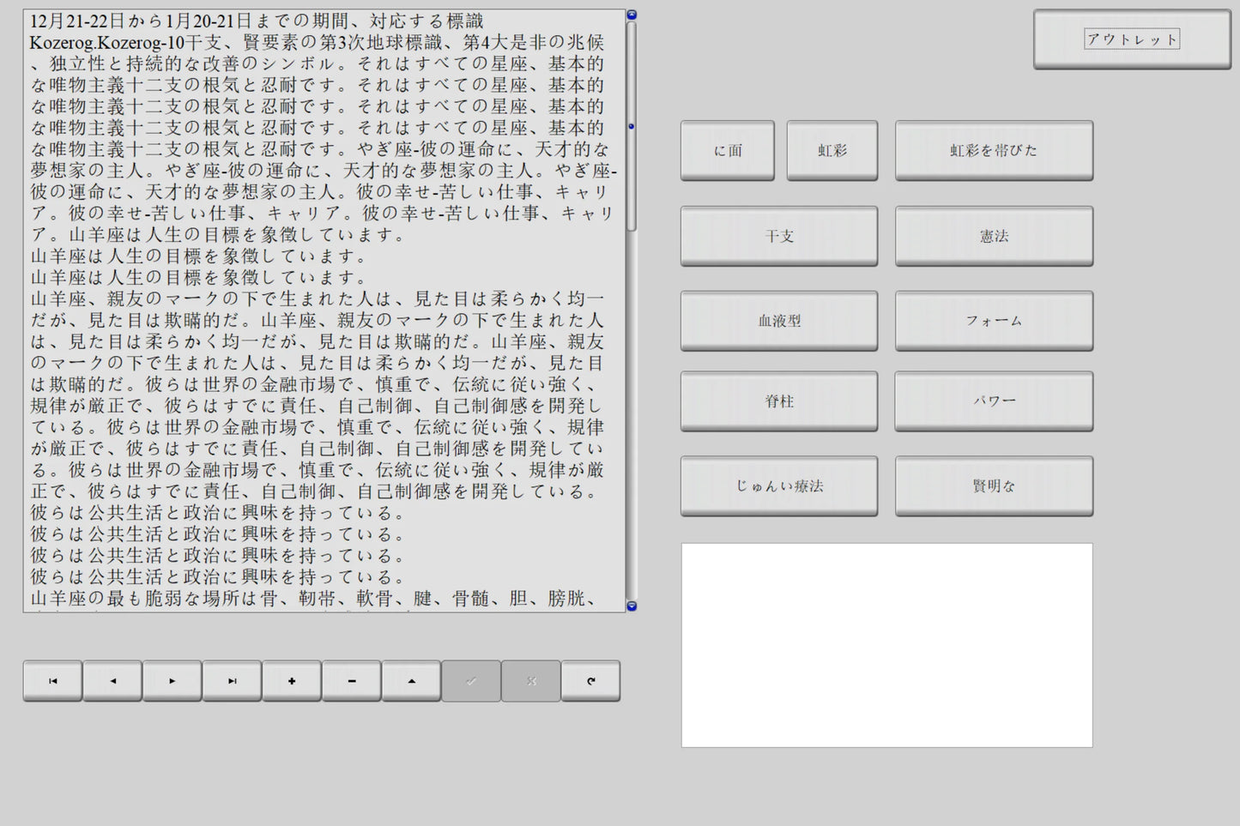Click the パワー button
This screenshot has width=1240, height=826.
[x=994, y=401]
